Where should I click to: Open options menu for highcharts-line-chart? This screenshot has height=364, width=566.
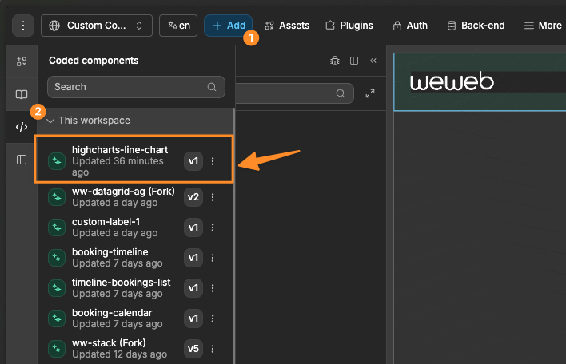(x=213, y=161)
